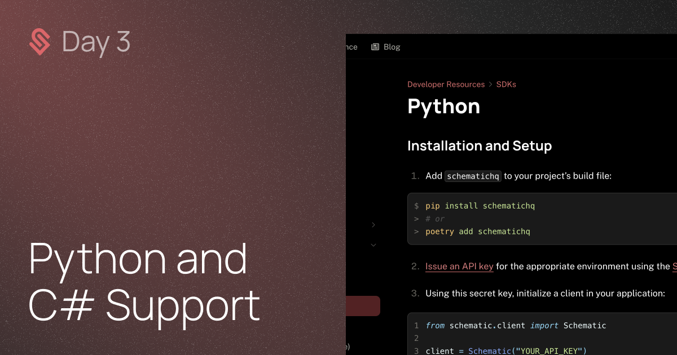The image size is (677, 355).
Task: Click the Installation and Setup heading
Action: (480, 146)
